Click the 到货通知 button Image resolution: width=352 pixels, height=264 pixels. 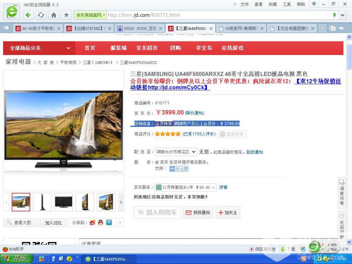click(x=198, y=213)
